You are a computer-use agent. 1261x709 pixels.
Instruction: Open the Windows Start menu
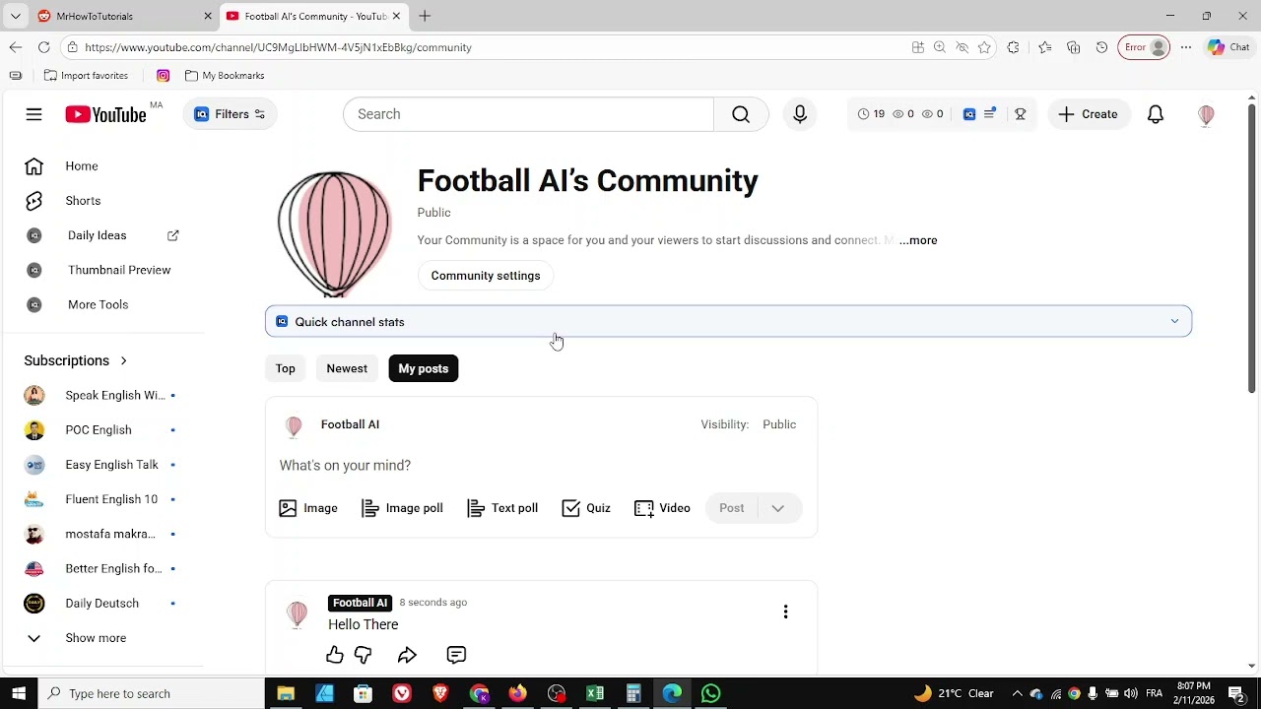19,693
